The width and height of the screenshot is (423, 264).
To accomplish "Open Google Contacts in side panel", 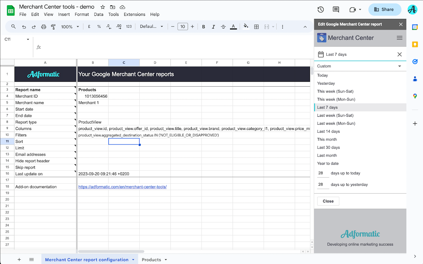I will coord(415,79).
